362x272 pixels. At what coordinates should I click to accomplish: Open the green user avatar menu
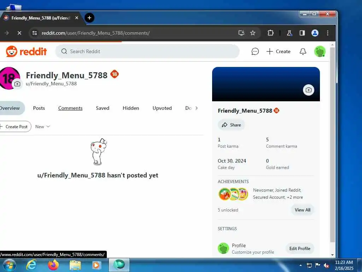pos(320,51)
